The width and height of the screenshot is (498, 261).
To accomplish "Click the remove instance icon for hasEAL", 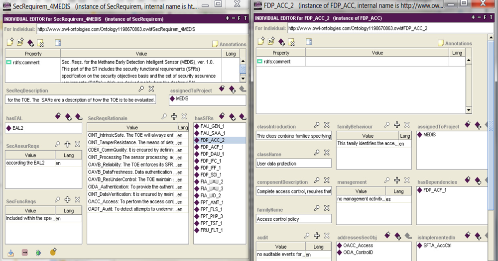I will click(78, 117).
